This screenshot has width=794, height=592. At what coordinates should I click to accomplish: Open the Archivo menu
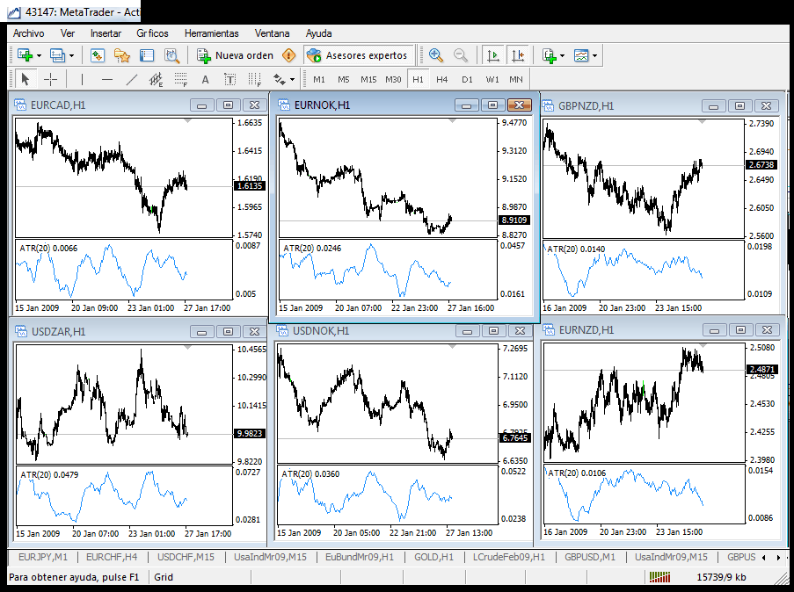28,33
